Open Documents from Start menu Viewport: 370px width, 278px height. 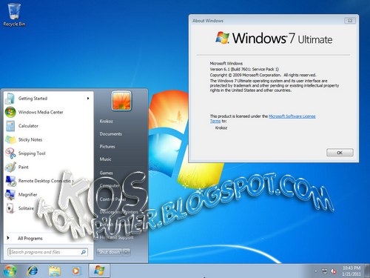click(x=111, y=134)
